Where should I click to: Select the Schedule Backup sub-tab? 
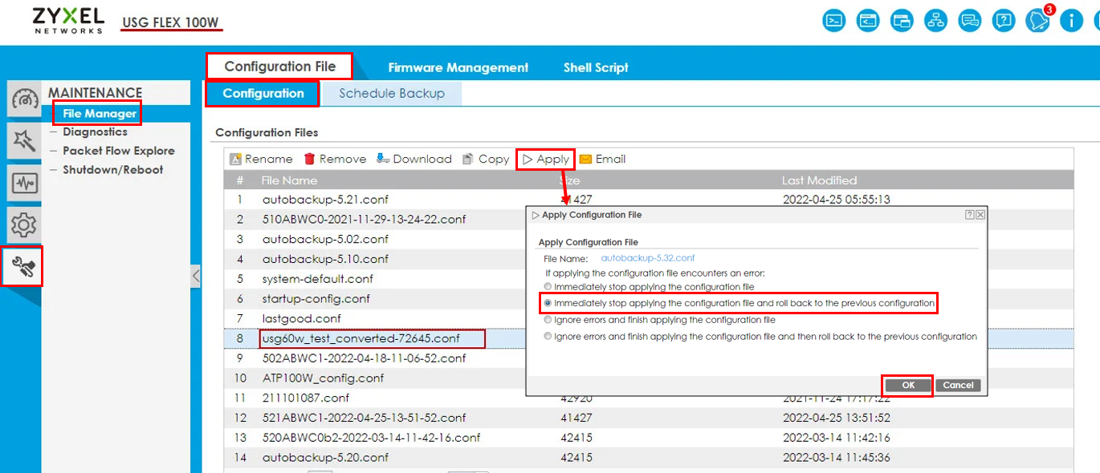point(392,93)
